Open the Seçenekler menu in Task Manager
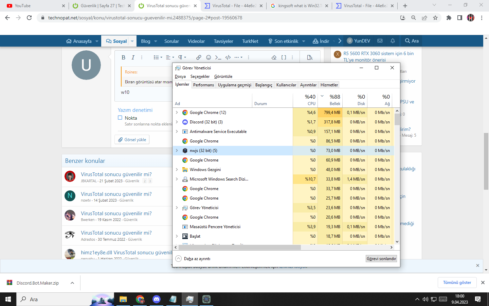This screenshot has width=489, height=306. point(200,76)
